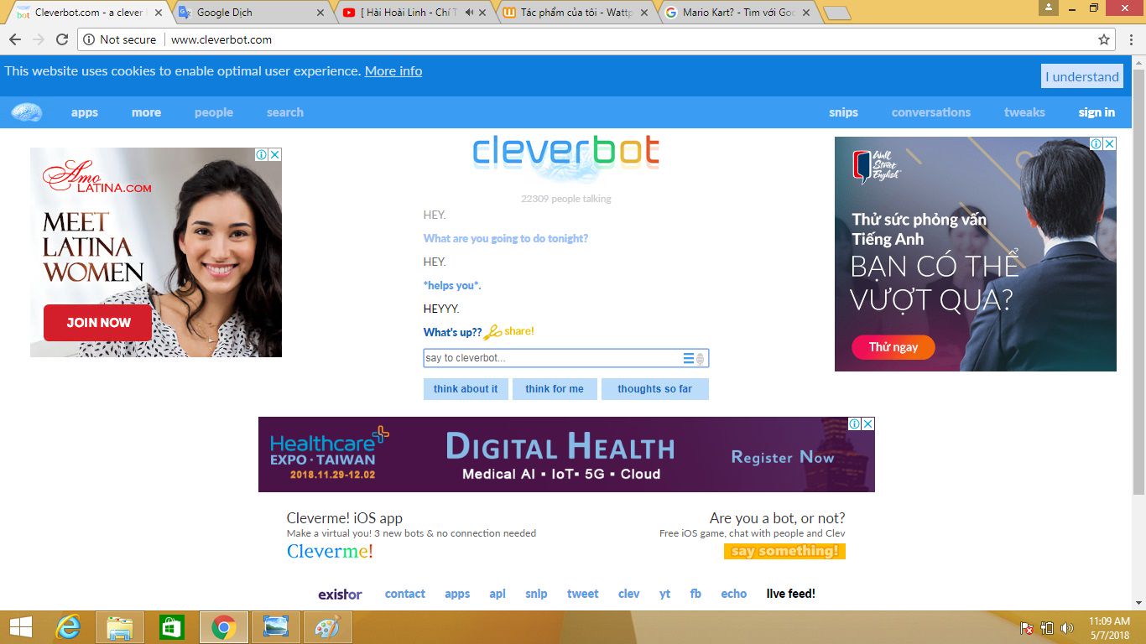Close the Google Dịch tab
This screenshot has width=1146, height=644.
(x=320, y=13)
